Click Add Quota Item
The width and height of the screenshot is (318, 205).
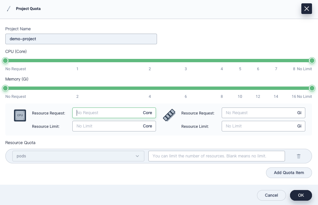click(x=289, y=173)
